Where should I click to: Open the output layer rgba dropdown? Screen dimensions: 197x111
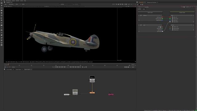(182, 15)
